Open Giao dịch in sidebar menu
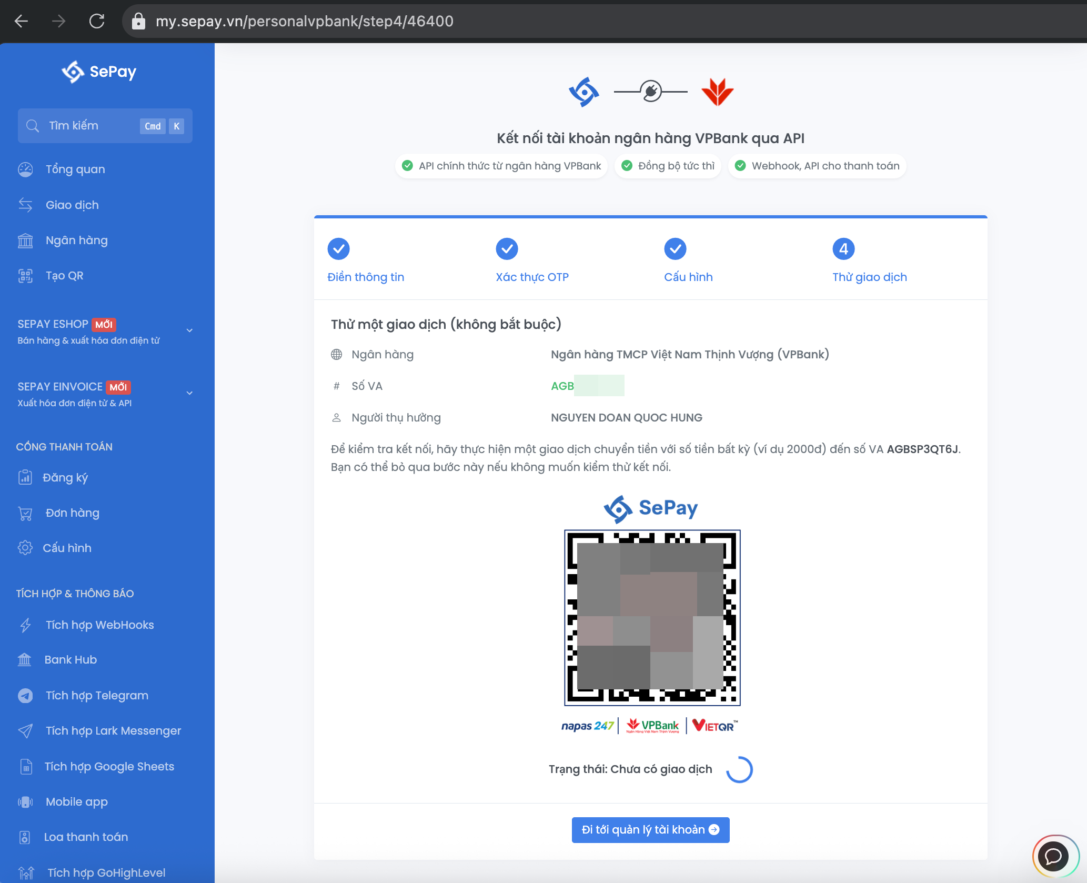 pyautogui.click(x=72, y=205)
